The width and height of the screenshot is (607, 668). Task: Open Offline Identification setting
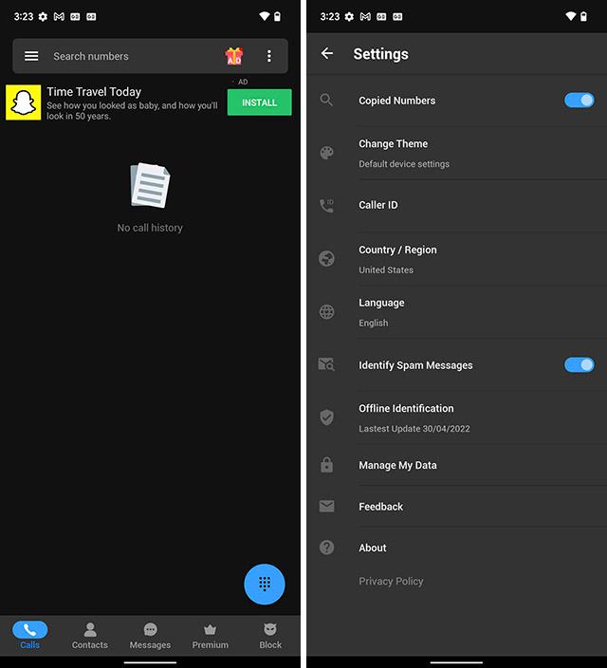pyautogui.click(x=456, y=417)
